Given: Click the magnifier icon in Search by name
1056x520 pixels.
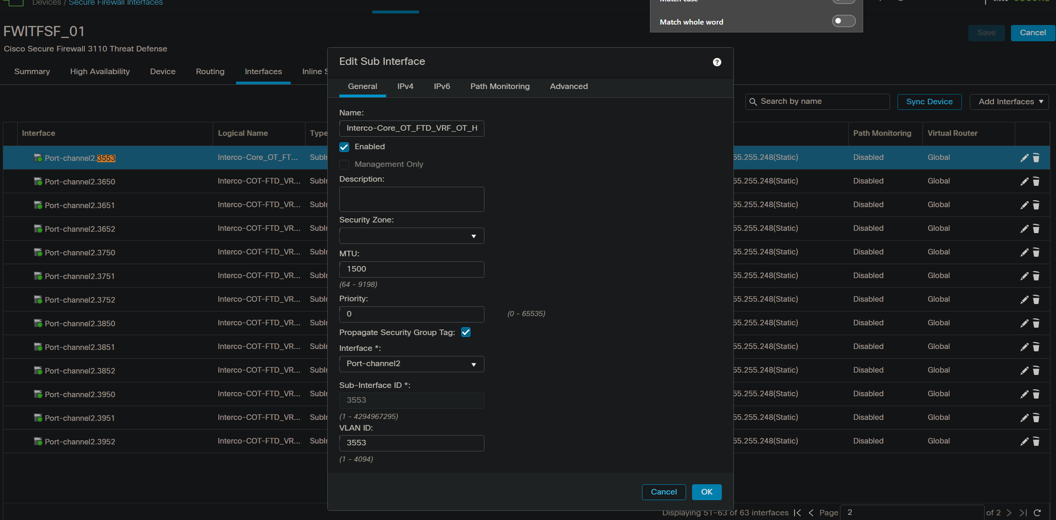Looking at the screenshot, I should click(x=753, y=101).
